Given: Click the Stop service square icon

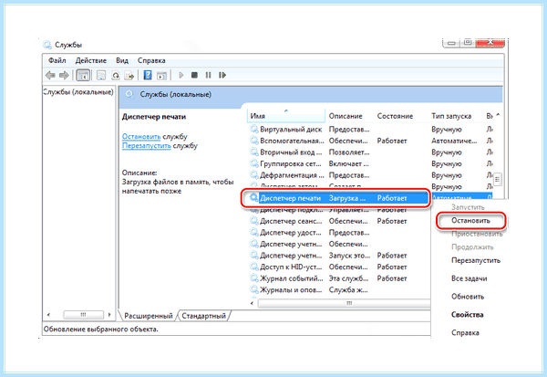Looking at the screenshot, I should pos(194,75).
